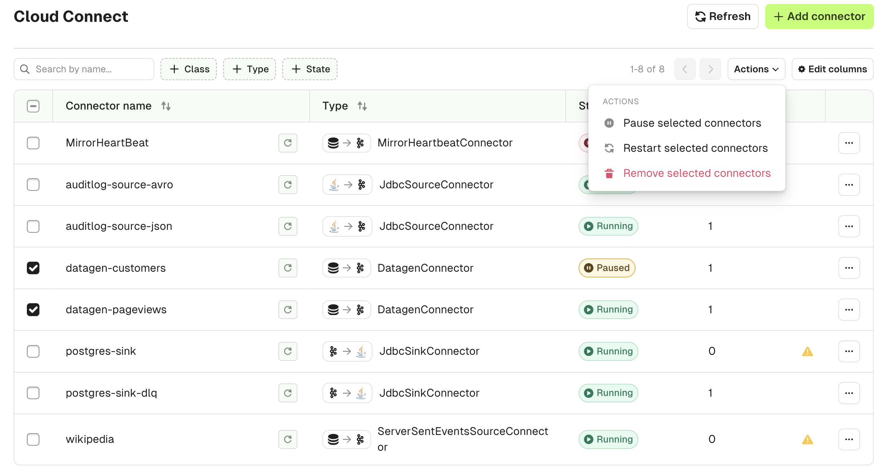The height and width of the screenshot is (474, 887).
Task: Click the restart icon for postgres-sink-dlq
Action: (288, 393)
